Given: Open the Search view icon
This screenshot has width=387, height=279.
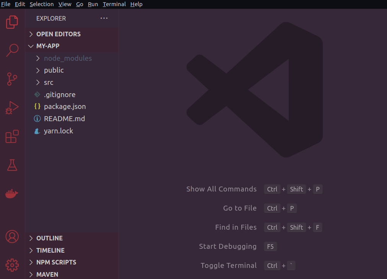Looking at the screenshot, I should 12,50.
